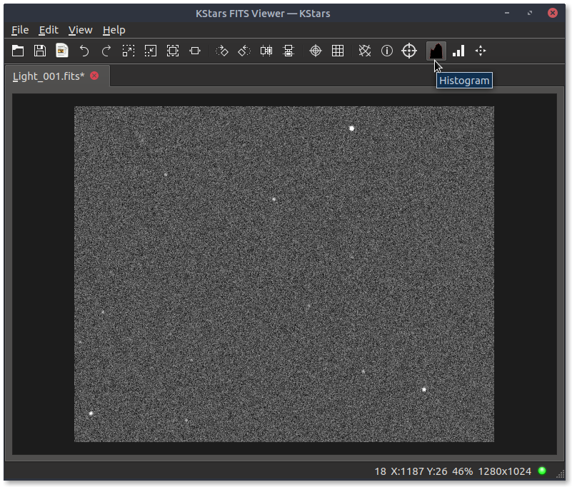The image size is (572, 487).
Task: Click the green status LED indicator
Action: point(542,471)
